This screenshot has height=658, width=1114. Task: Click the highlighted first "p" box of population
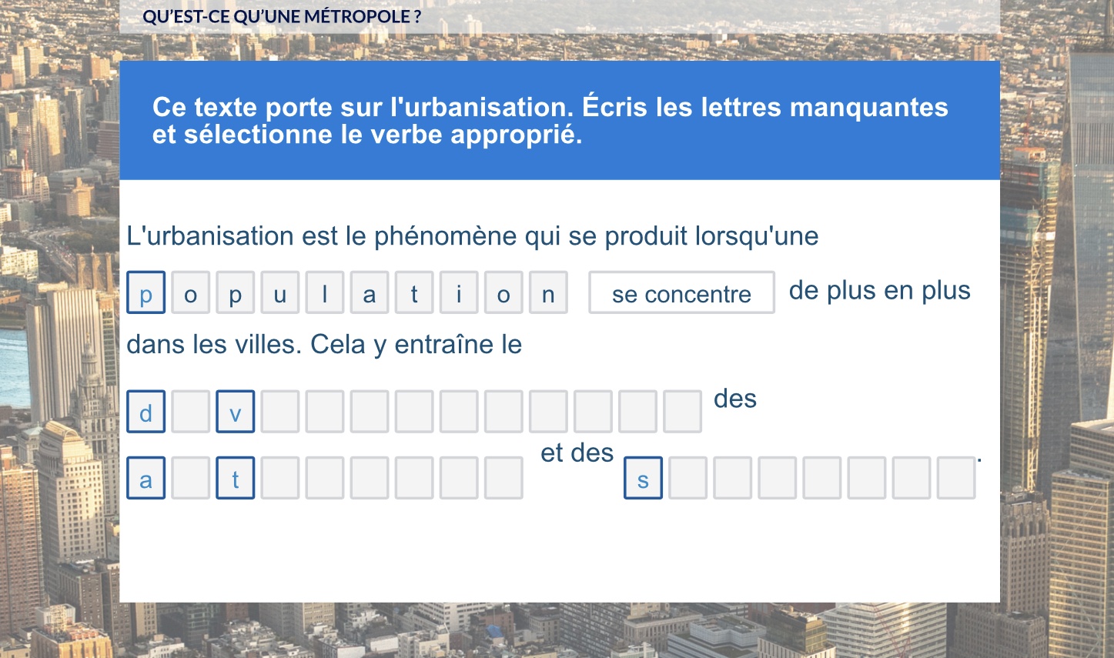pyautogui.click(x=146, y=293)
